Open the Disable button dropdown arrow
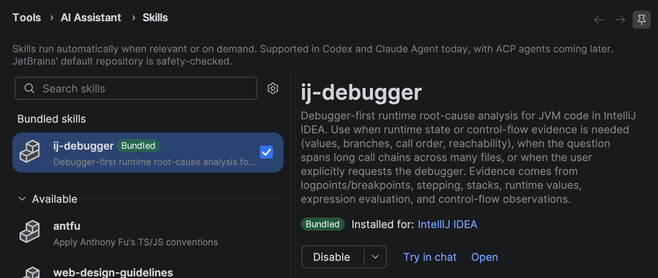The height and width of the screenshot is (278, 658). click(375, 257)
